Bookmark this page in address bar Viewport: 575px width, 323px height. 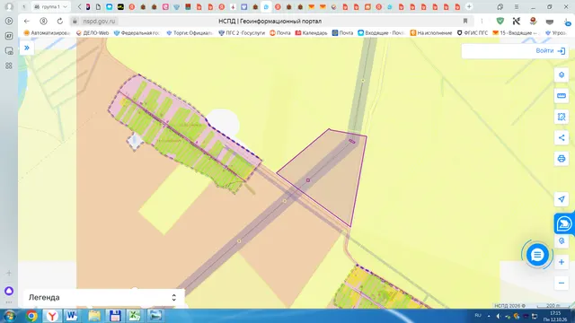(465, 22)
